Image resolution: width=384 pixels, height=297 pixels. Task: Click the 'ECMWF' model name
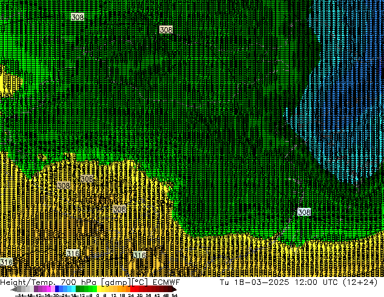(167, 282)
